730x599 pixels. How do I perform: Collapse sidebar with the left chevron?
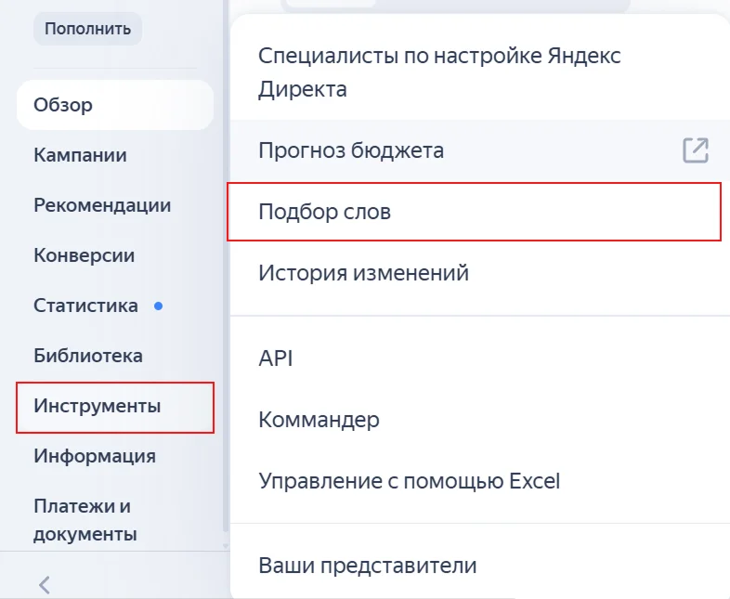[44, 584]
